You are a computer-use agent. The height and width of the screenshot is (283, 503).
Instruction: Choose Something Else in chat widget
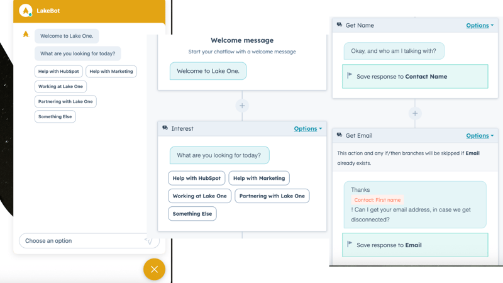[x=55, y=116]
